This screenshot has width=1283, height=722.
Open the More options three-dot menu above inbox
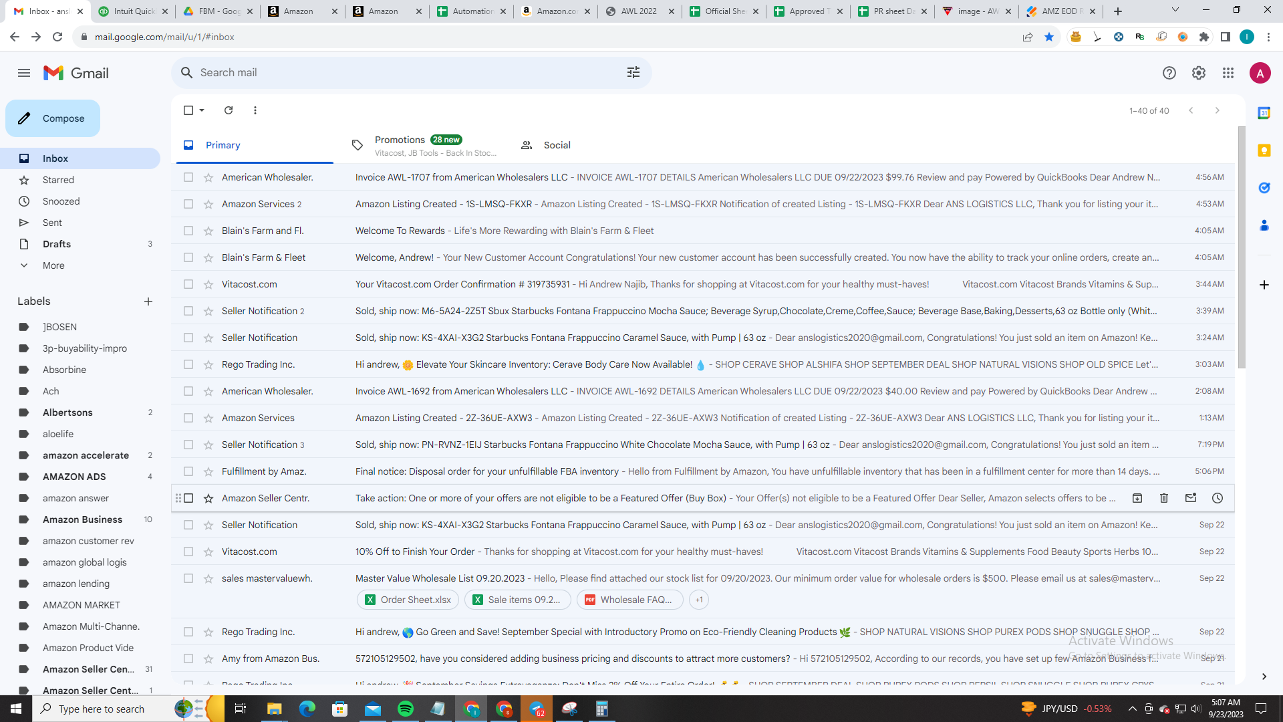[x=255, y=110]
